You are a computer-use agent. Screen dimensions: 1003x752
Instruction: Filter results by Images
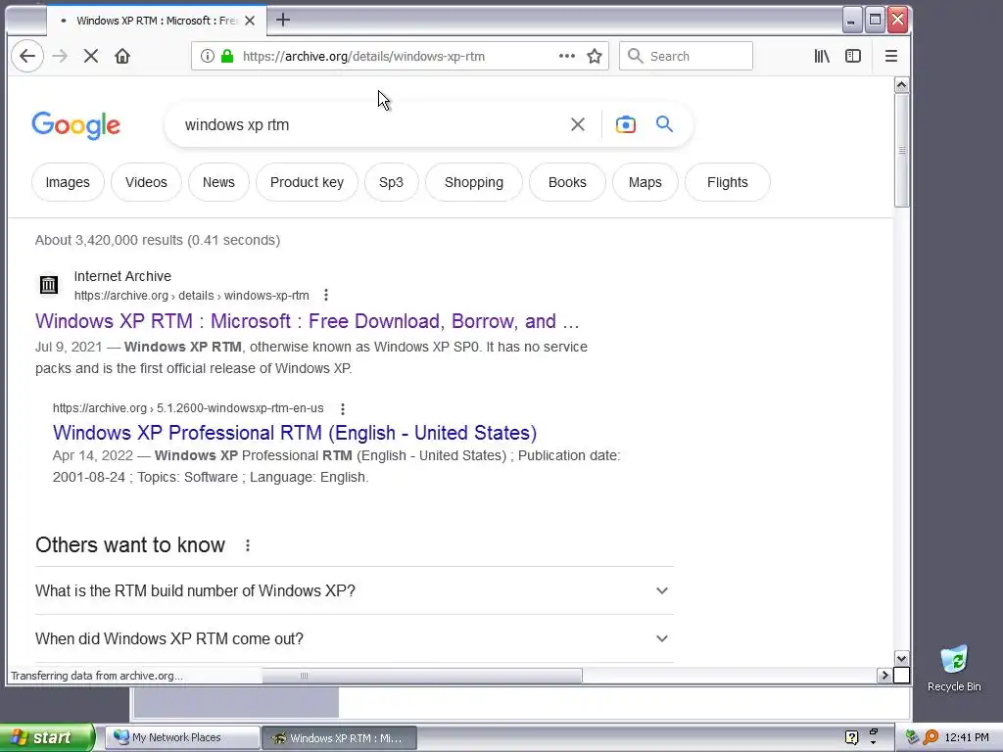pos(68,182)
